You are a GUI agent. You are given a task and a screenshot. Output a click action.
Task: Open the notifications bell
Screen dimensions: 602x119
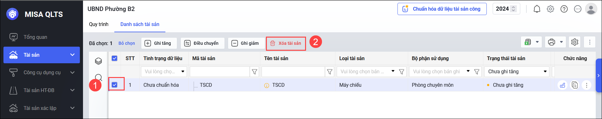[537, 9]
